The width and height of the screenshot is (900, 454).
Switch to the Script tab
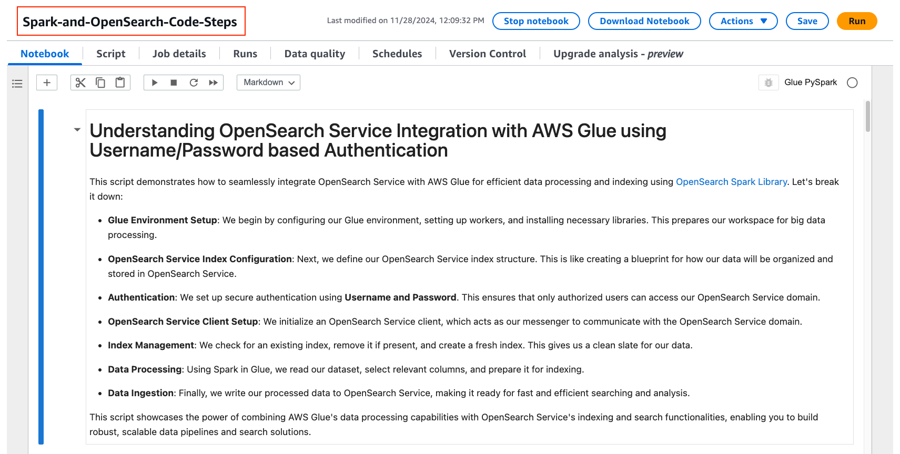[x=111, y=54]
